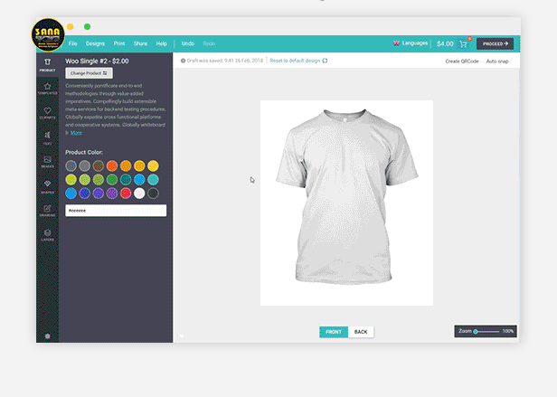
Task: Expand the description with More link
Action: pyautogui.click(x=76, y=132)
